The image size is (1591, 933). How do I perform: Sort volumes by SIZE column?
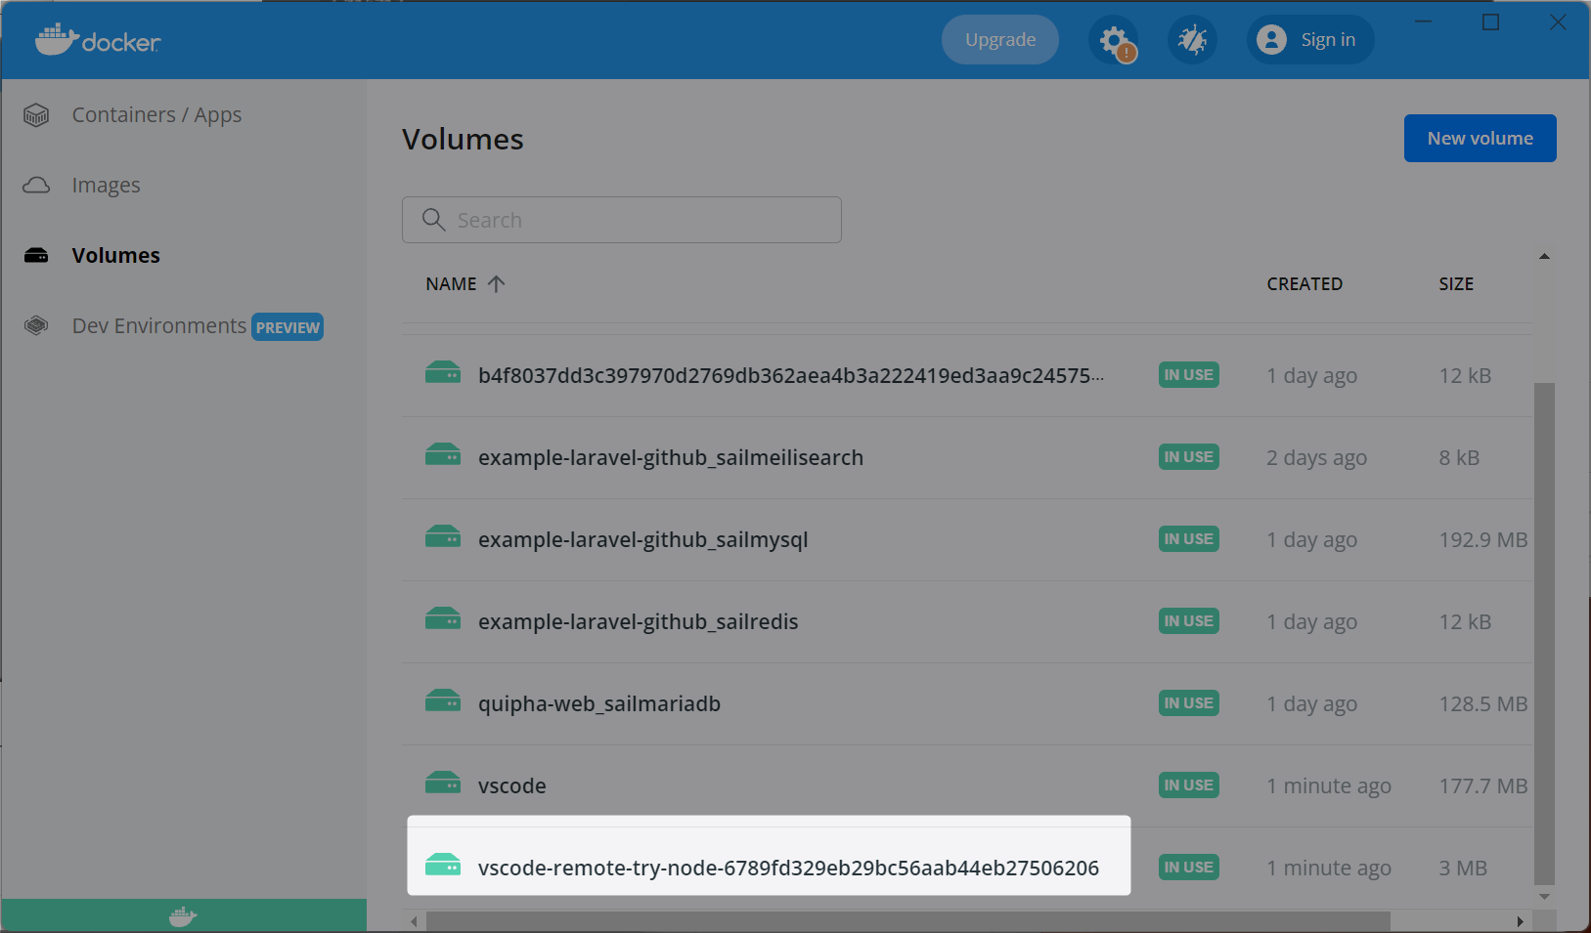coord(1456,284)
